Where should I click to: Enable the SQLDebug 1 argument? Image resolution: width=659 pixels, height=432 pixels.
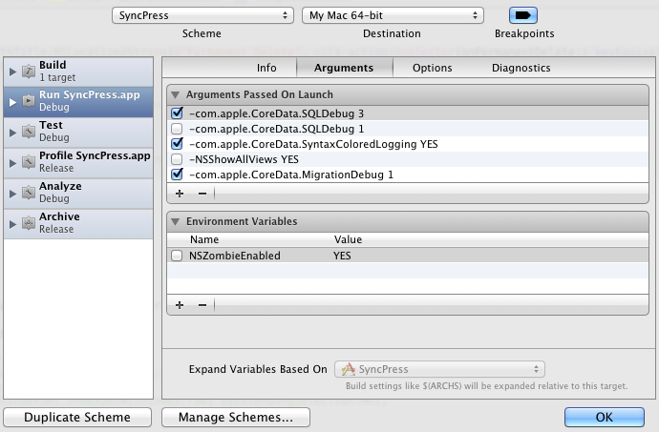pos(177,129)
